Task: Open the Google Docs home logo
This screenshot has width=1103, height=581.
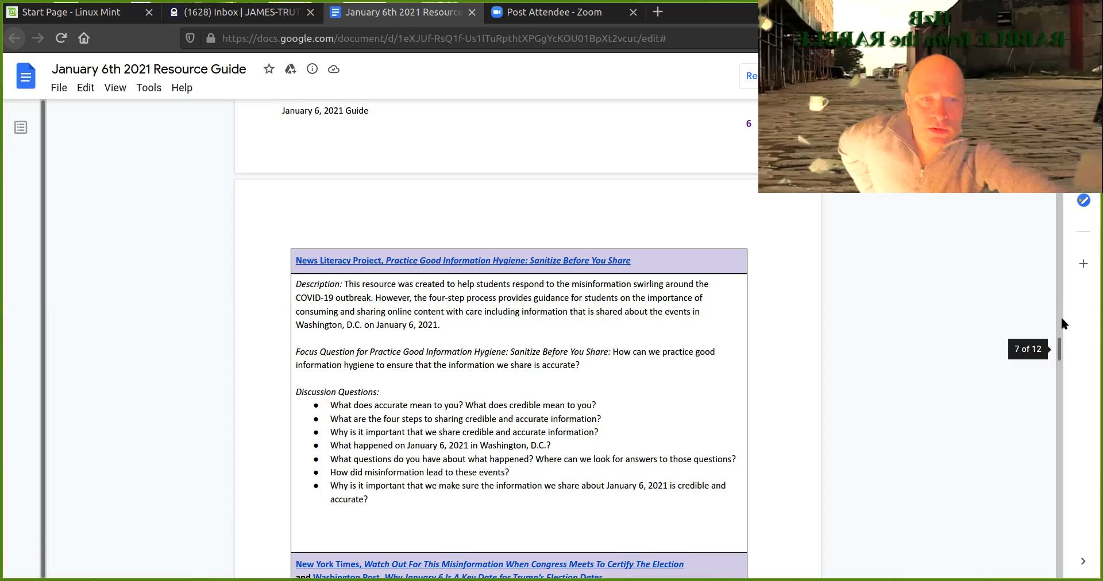Action: coord(26,76)
